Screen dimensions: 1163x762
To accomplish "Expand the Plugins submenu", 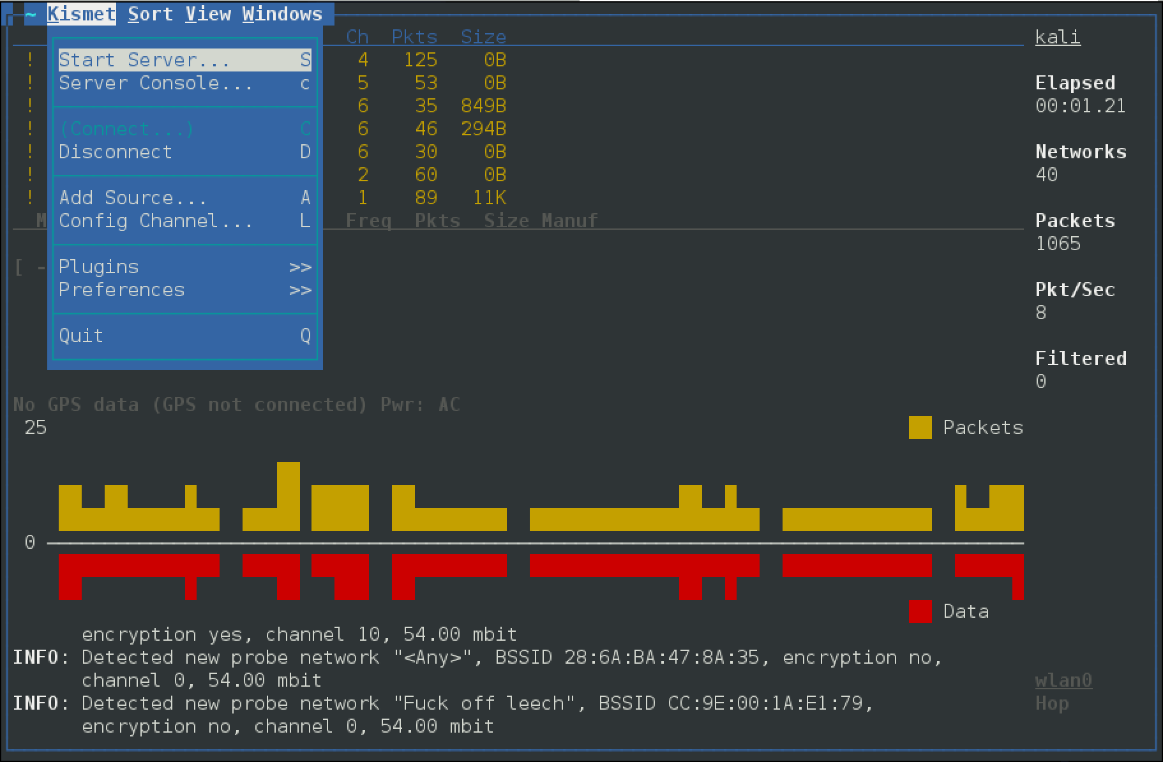I will 98,267.
